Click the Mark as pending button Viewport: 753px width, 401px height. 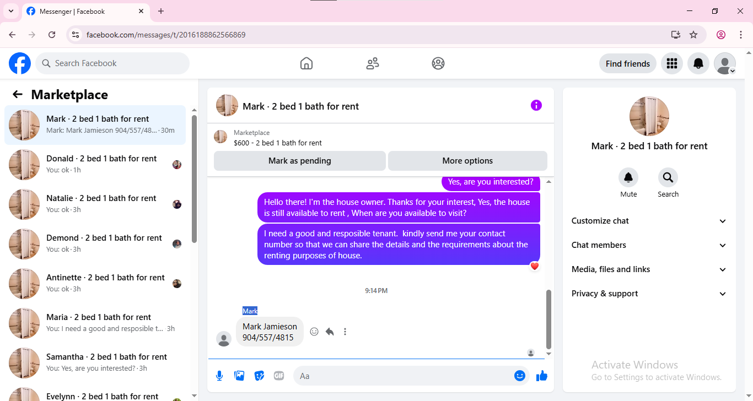(x=300, y=161)
